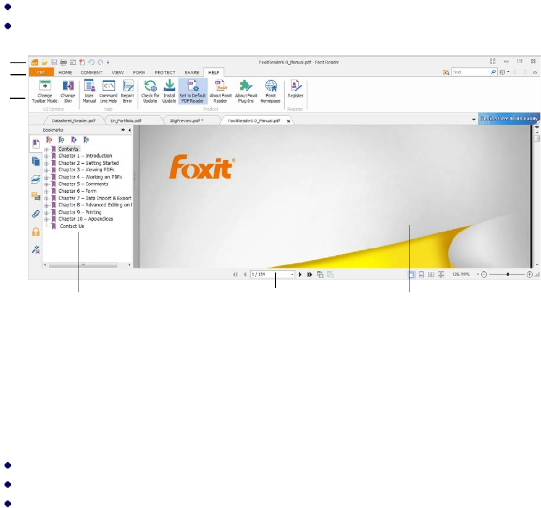Click into the Find search field
541x508 pixels.
[x=471, y=72]
